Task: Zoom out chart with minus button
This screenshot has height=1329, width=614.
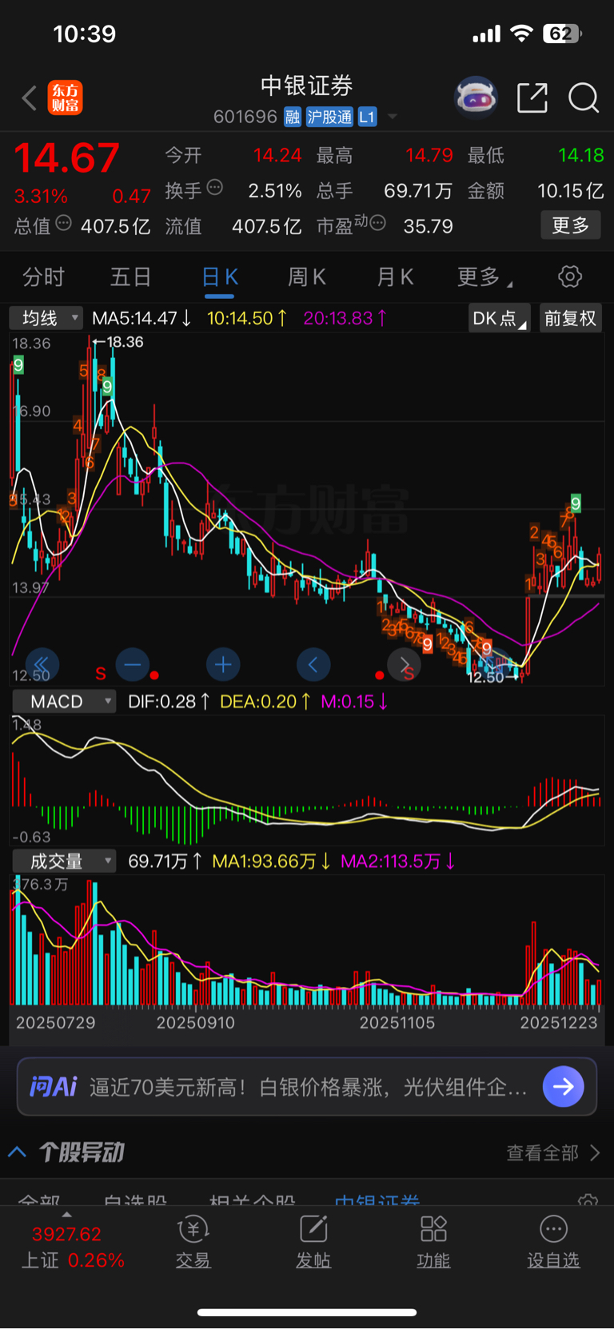Action: [x=133, y=664]
